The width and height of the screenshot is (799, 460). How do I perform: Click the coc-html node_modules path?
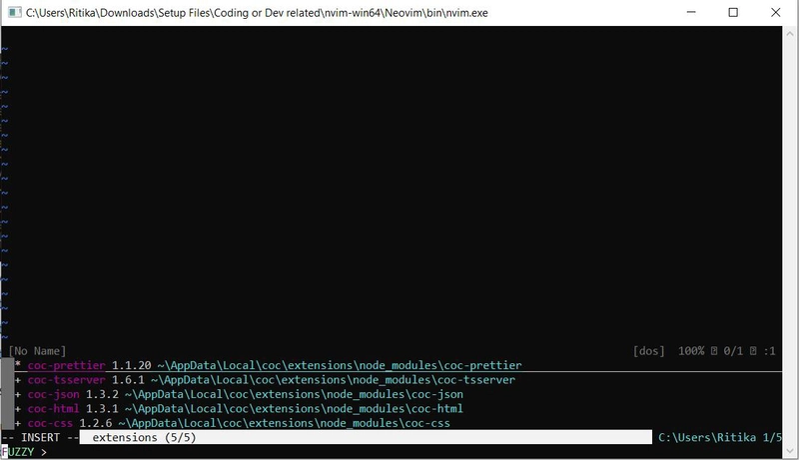pyautogui.click(x=294, y=408)
